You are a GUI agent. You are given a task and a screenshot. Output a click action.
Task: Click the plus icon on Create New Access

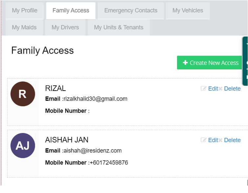click(x=185, y=62)
